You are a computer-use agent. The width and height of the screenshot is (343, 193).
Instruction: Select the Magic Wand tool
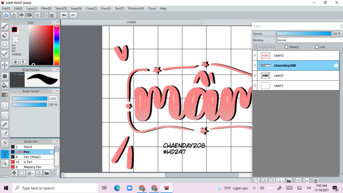tap(5, 124)
